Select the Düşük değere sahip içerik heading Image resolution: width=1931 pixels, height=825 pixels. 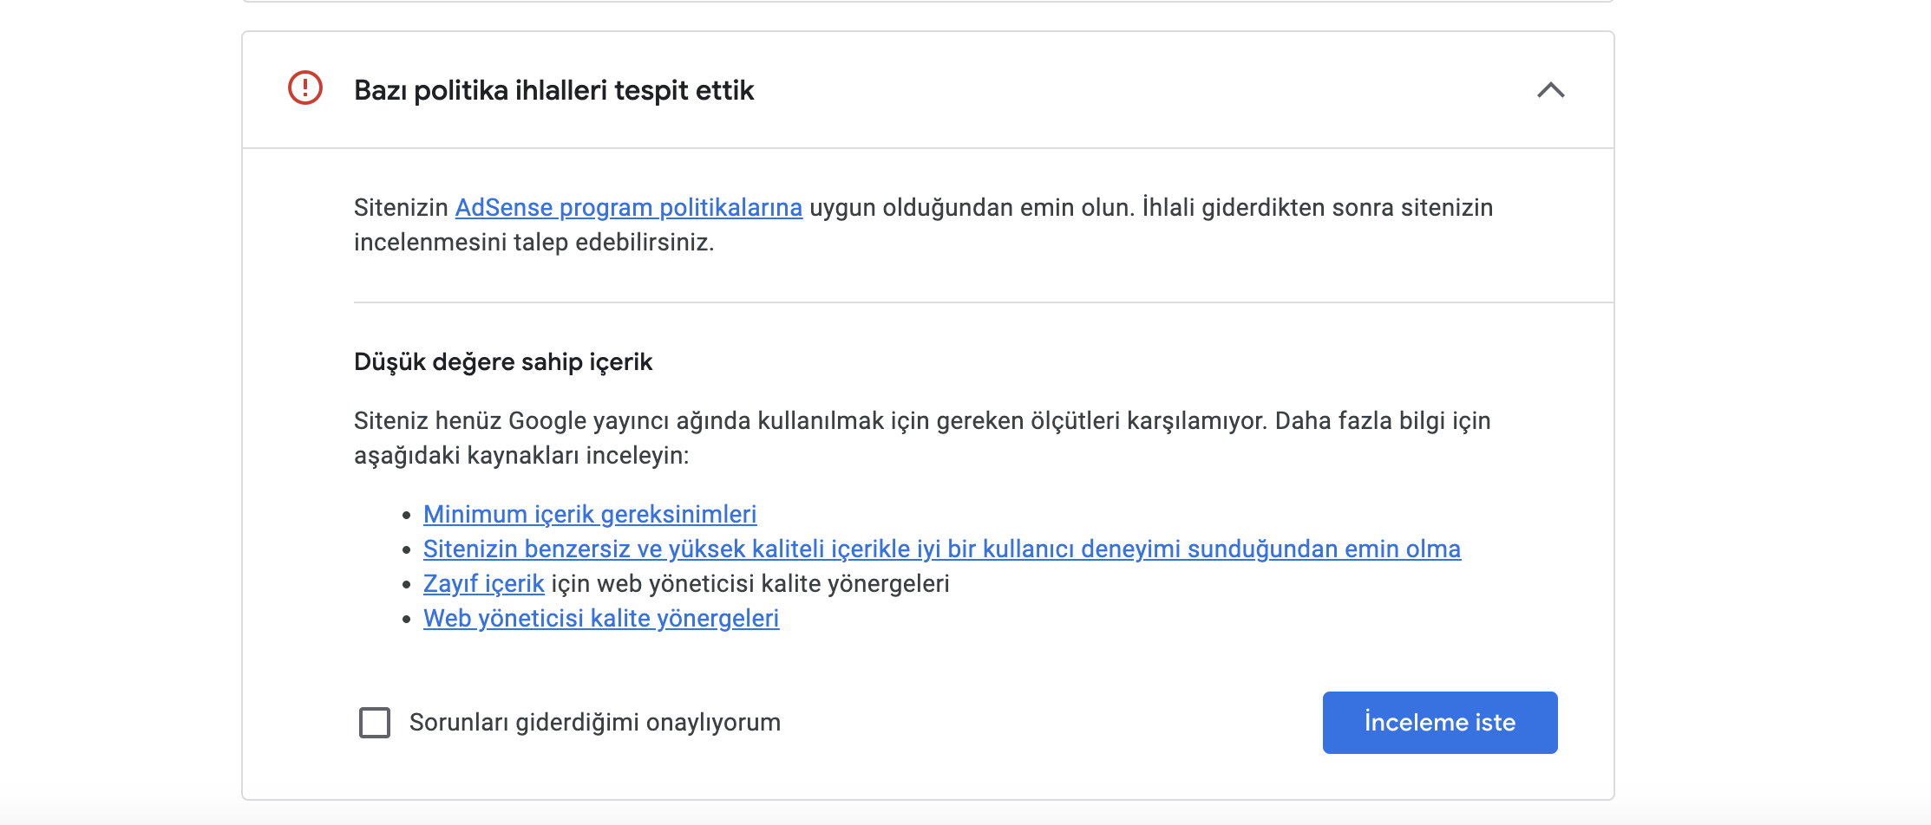(x=503, y=362)
